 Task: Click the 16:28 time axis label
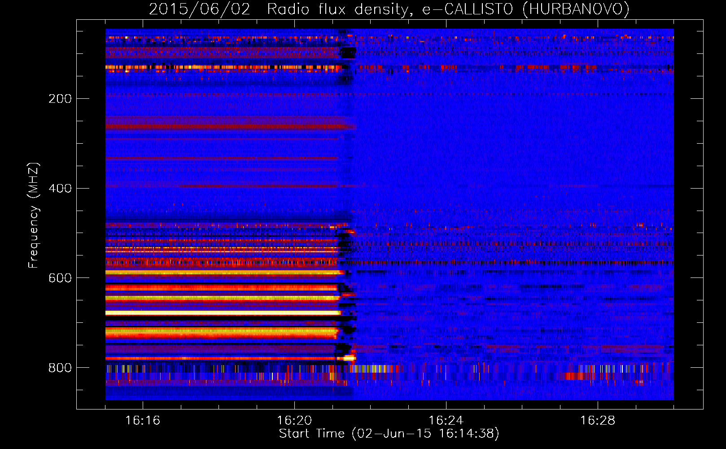click(x=598, y=421)
